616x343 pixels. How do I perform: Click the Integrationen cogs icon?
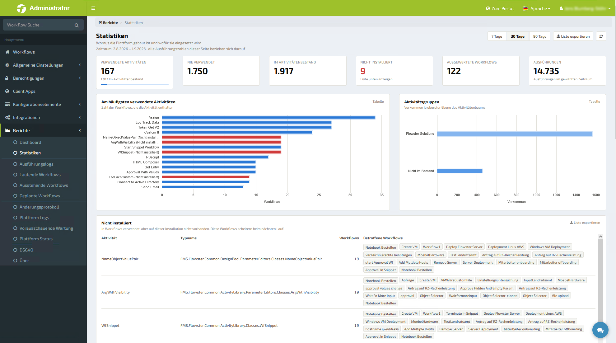pyautogui.click(x=7, y=117)
